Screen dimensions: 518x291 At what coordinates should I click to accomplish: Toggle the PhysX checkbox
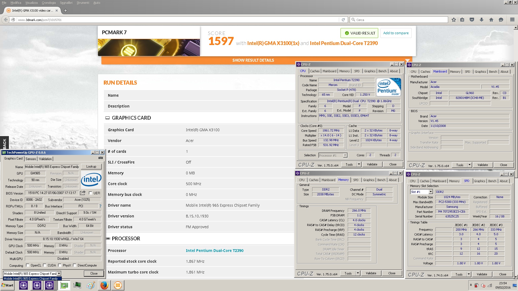60,265
